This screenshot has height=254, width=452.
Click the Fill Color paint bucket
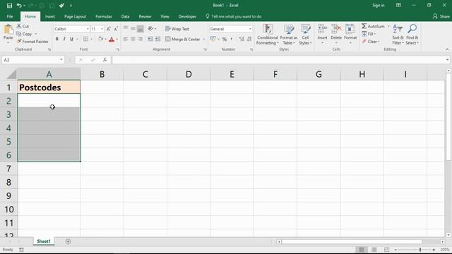[100, 39]
